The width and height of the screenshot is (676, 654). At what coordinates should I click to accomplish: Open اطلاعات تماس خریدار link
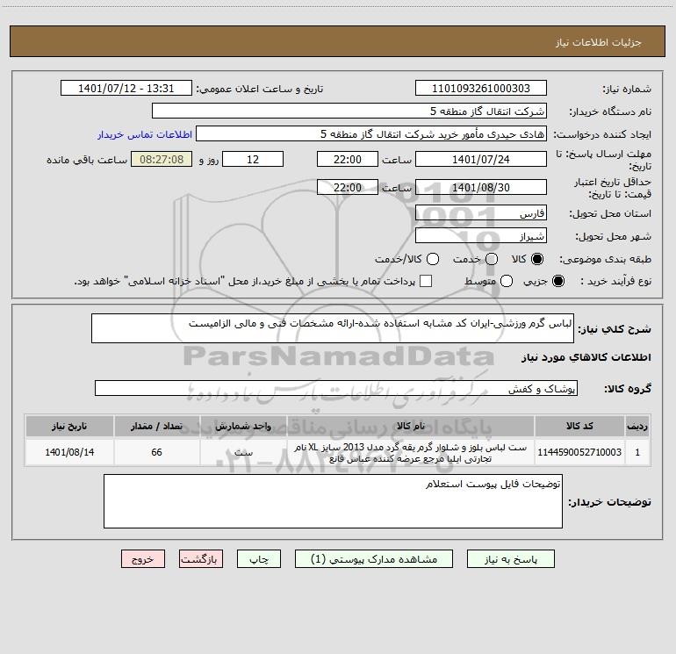pyautogui.click(x=145, y=134)
